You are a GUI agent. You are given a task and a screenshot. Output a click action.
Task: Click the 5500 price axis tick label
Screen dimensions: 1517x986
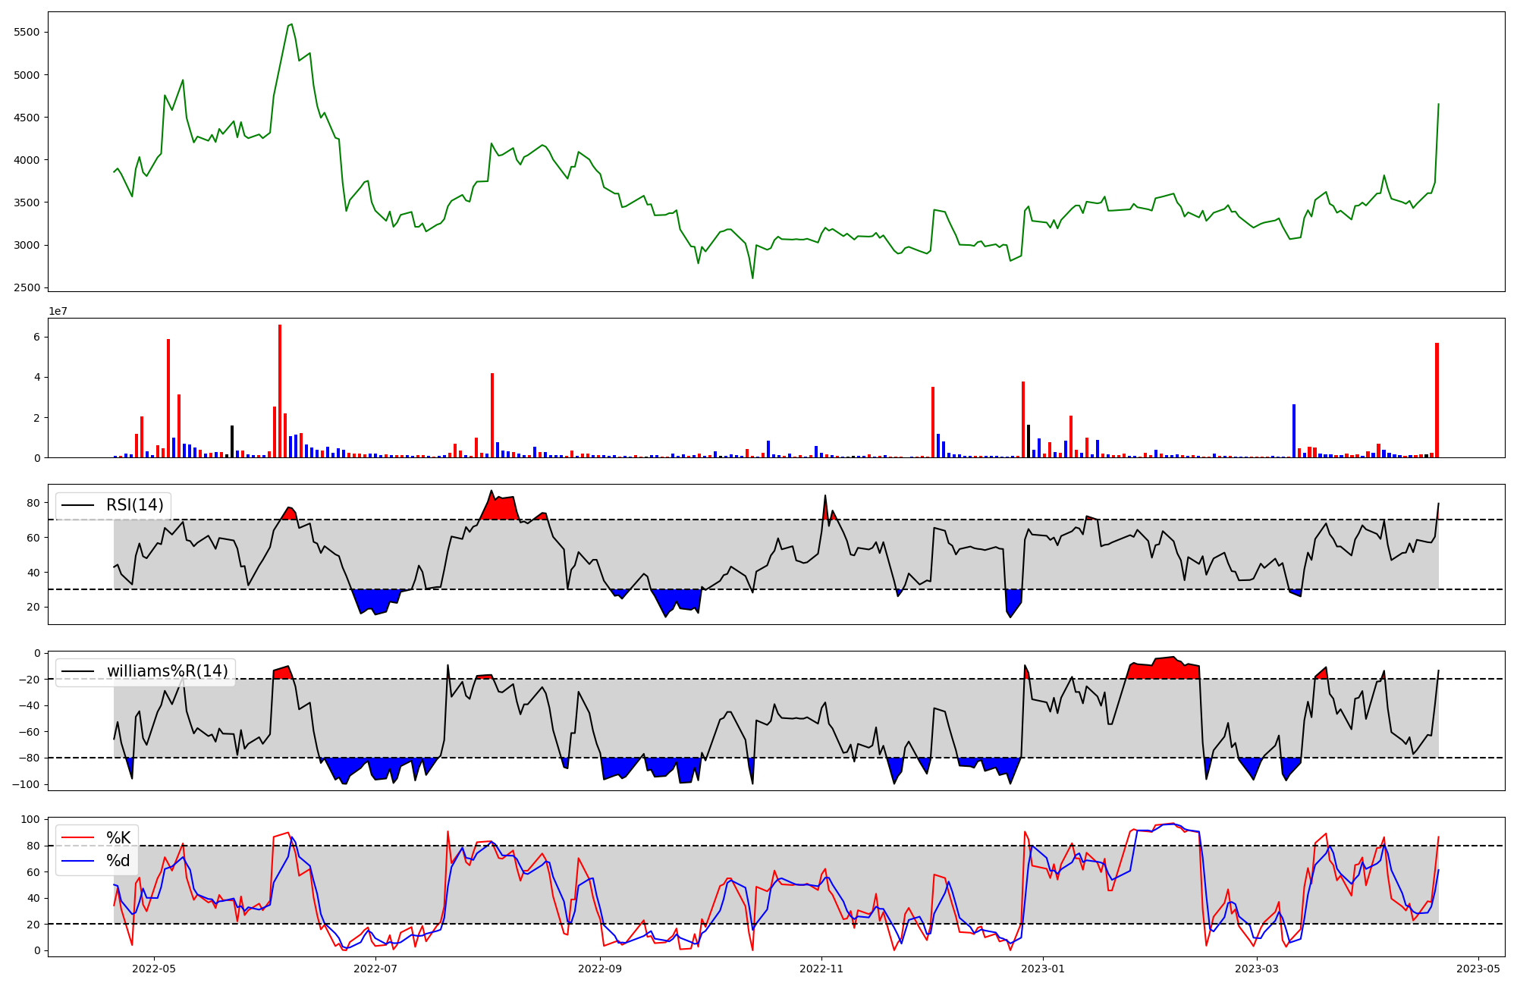pos(27,33)
